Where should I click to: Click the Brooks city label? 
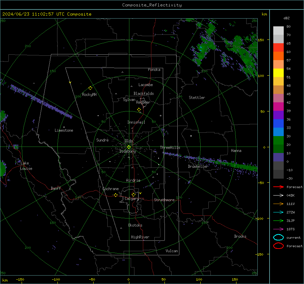[x=240, y=236]
